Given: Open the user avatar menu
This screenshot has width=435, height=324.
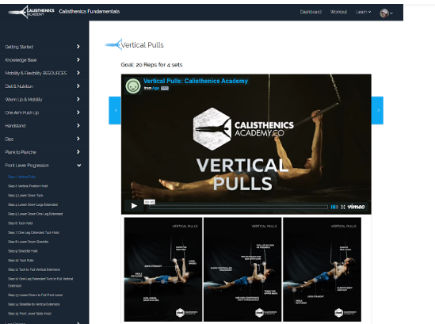Looking at the screenshot, I should (386, 13).
